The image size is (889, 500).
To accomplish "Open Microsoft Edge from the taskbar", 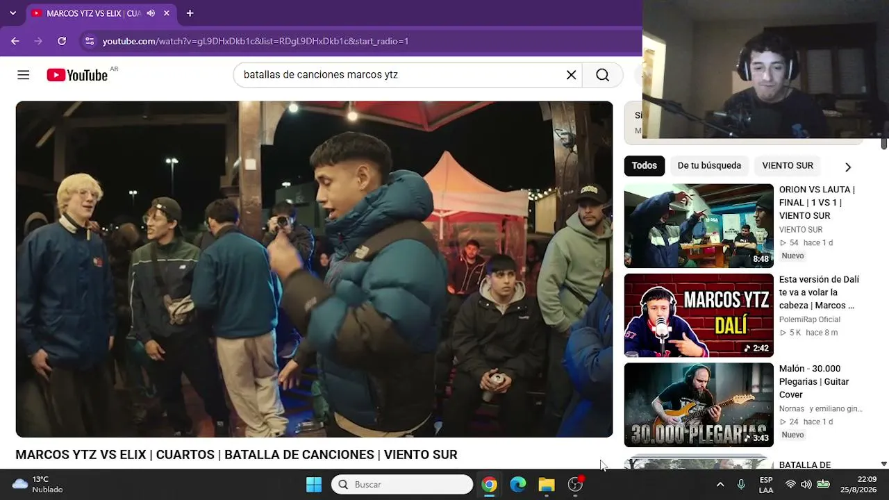I will (518, 485).
